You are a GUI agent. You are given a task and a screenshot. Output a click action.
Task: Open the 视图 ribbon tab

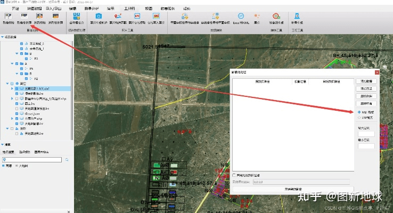tap(148, 9)
